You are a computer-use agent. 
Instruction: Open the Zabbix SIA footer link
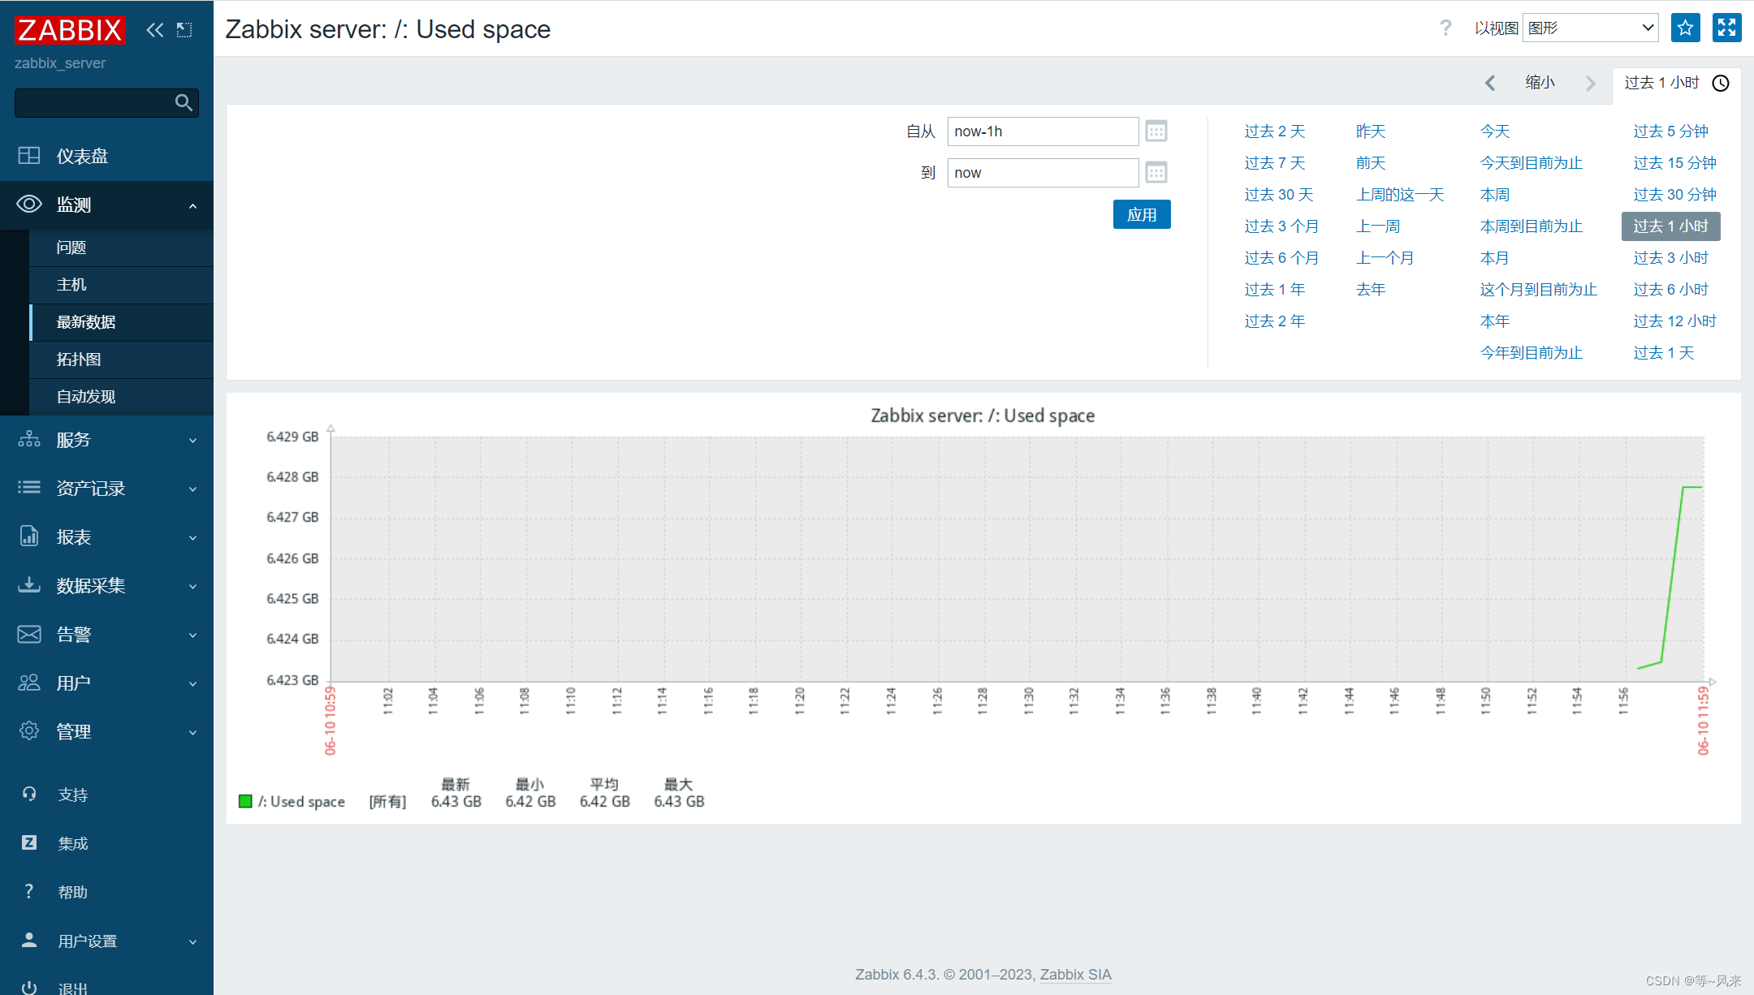pos(1075,974)
